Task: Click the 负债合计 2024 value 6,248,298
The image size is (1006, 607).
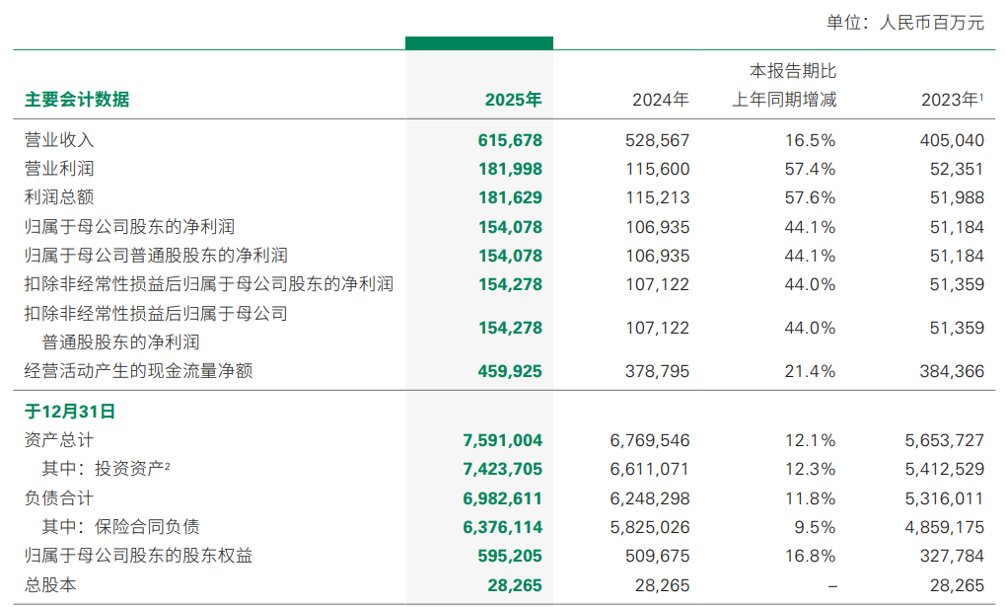Action: click(x=648, y=498)
